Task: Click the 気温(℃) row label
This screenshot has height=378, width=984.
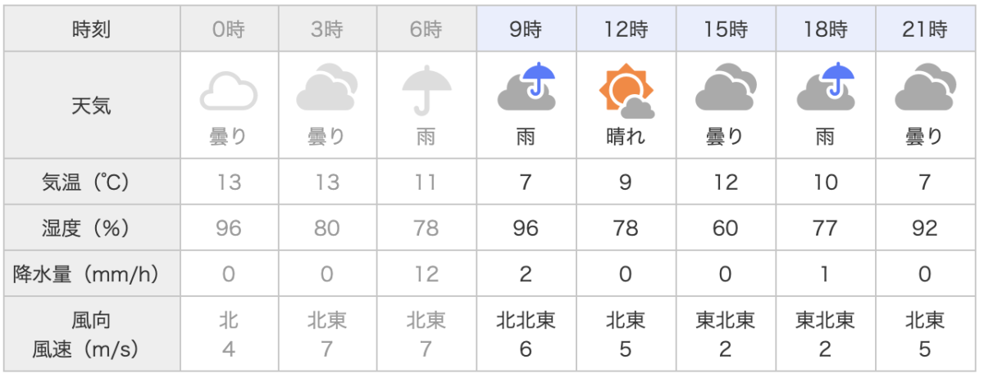Action: tap(92, 182)
